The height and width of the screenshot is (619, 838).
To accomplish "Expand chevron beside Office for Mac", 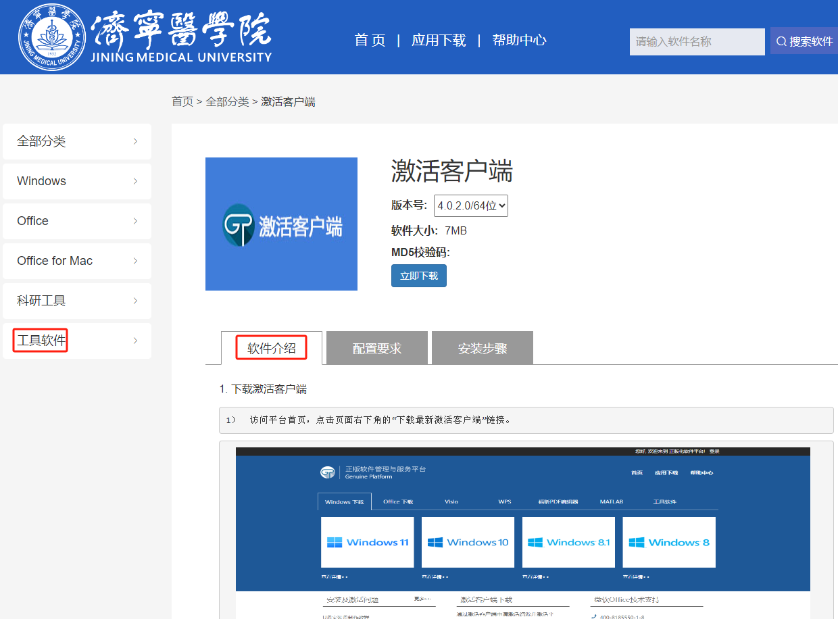I will pyautogui.click(x=135, y=261).
